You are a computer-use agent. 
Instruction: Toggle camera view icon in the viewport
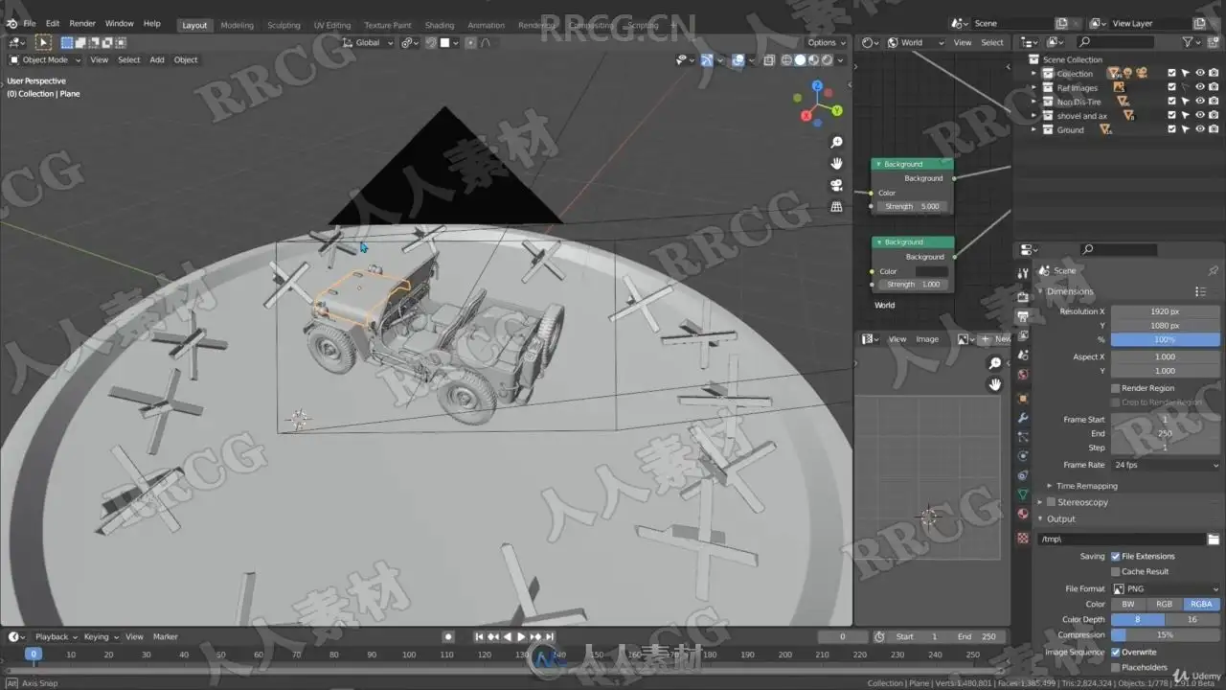[836, 185]
